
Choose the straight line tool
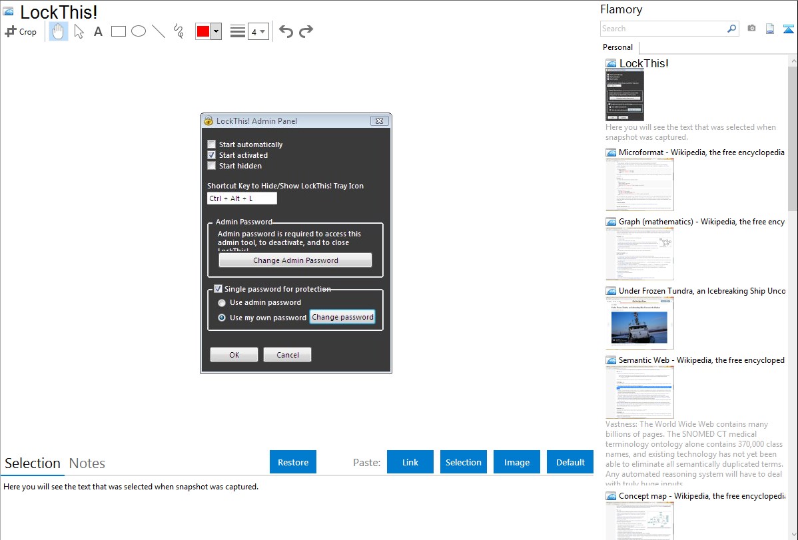tap(159, 31)
